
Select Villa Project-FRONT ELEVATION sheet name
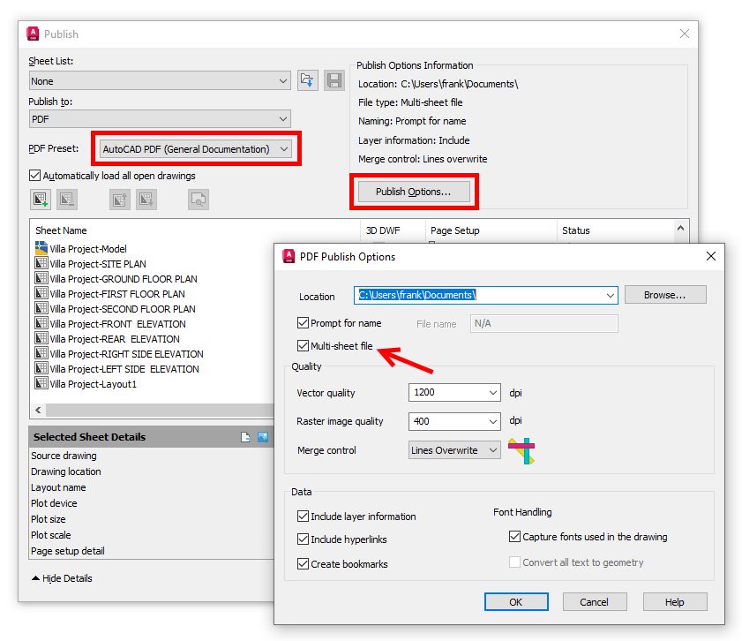pyautogui.click(x=117, y=324)
